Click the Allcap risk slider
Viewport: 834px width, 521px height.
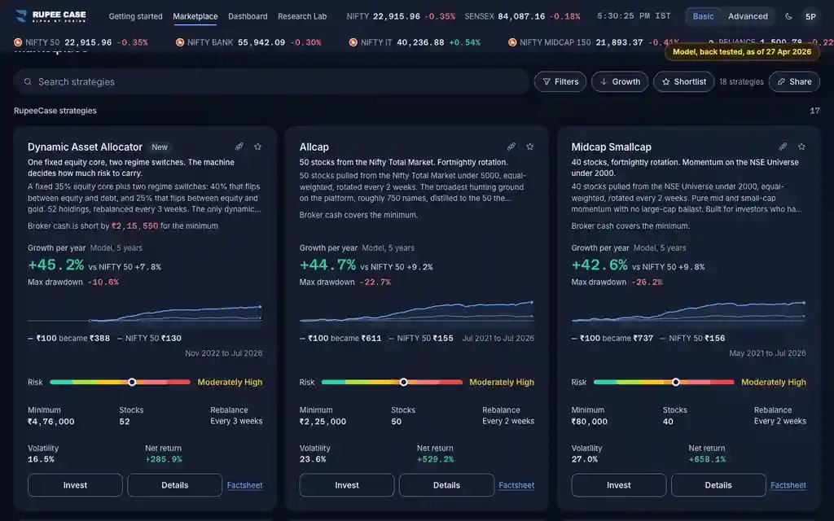coord(392,383)
